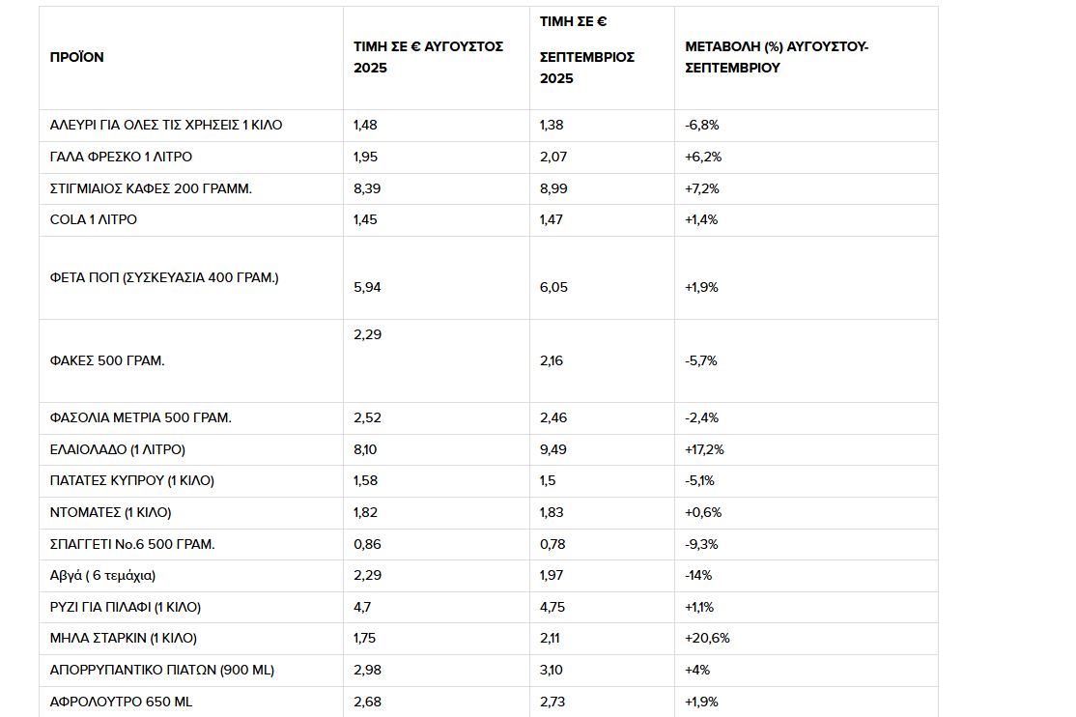This screenshot has height=717, width=1076.
Task: Select the ΣΠΑΓΓΕΤΙ No.6 August price 0,86
Action: pyautogui.click(x=367, y=544)
